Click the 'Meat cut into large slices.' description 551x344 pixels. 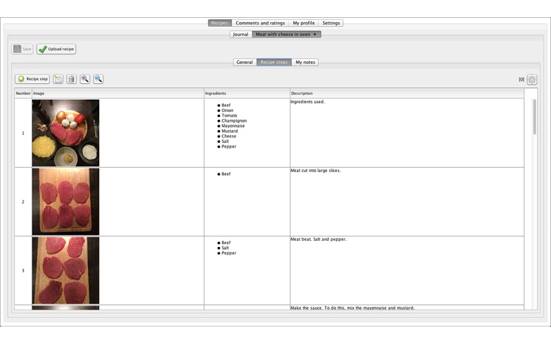[315, 171]
